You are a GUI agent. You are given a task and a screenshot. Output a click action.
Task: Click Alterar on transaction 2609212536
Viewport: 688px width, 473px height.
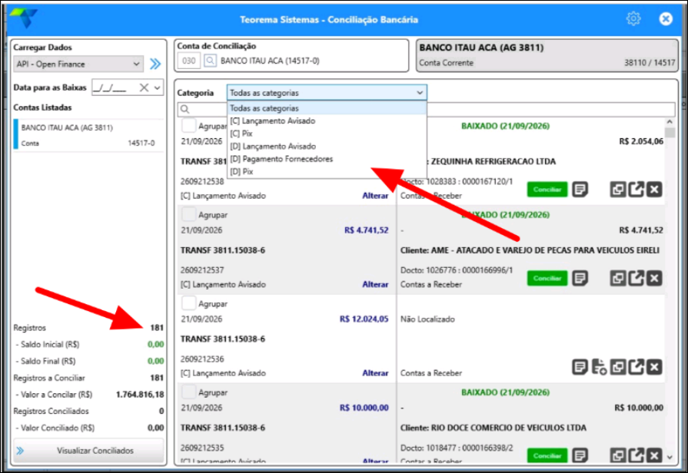click(x=375, y=373)
